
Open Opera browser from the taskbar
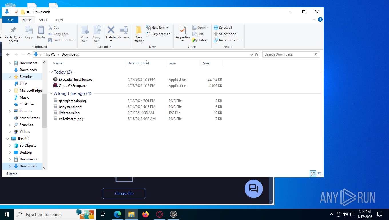tap(160, 214)
